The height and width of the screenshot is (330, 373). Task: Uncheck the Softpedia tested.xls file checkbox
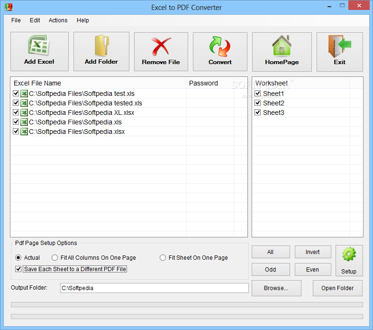pos(16,103)
